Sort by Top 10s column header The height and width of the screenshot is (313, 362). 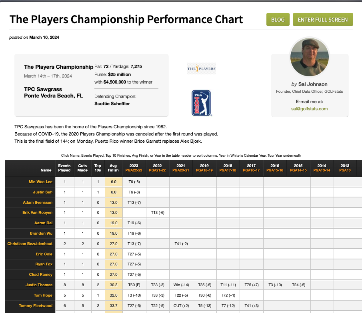(98, 168)
